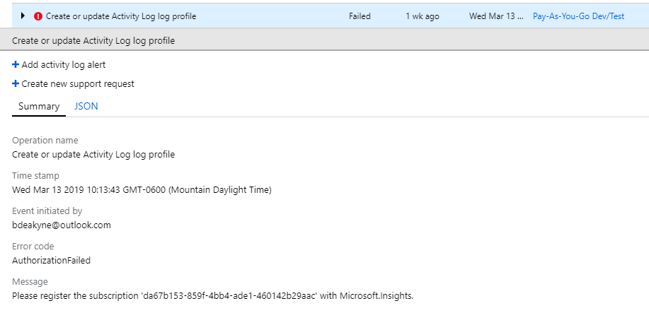Expand the failed Activity Log row arrow
This screenshot has height=313, width=649.
23,16
